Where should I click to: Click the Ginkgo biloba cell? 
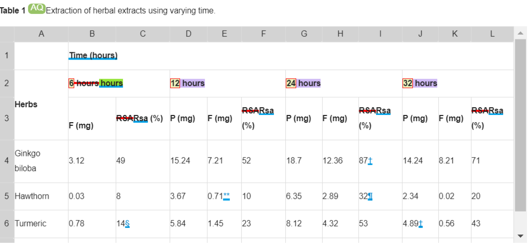tap(28, 161)
